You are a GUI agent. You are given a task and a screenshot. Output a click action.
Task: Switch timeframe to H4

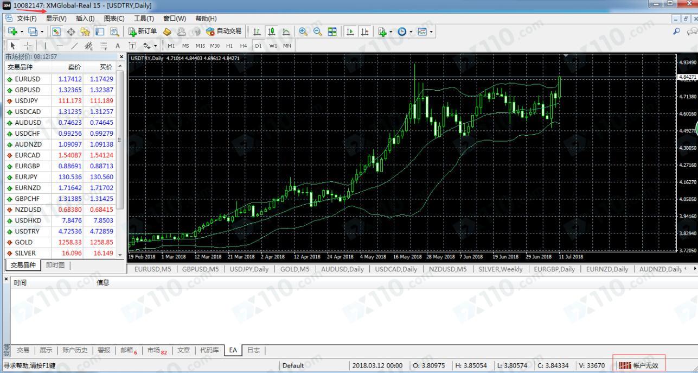(x=243, y=46)
